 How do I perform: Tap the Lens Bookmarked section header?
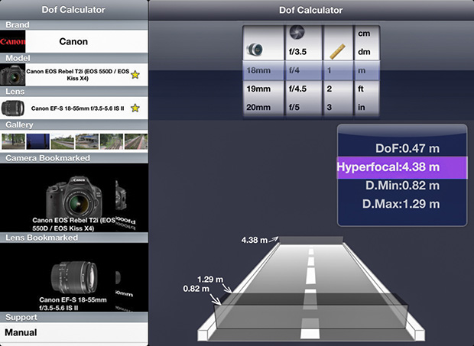click(74, 238)
